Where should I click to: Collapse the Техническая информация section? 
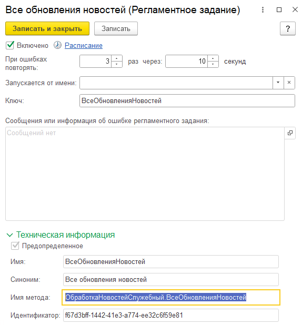[10, 235]
